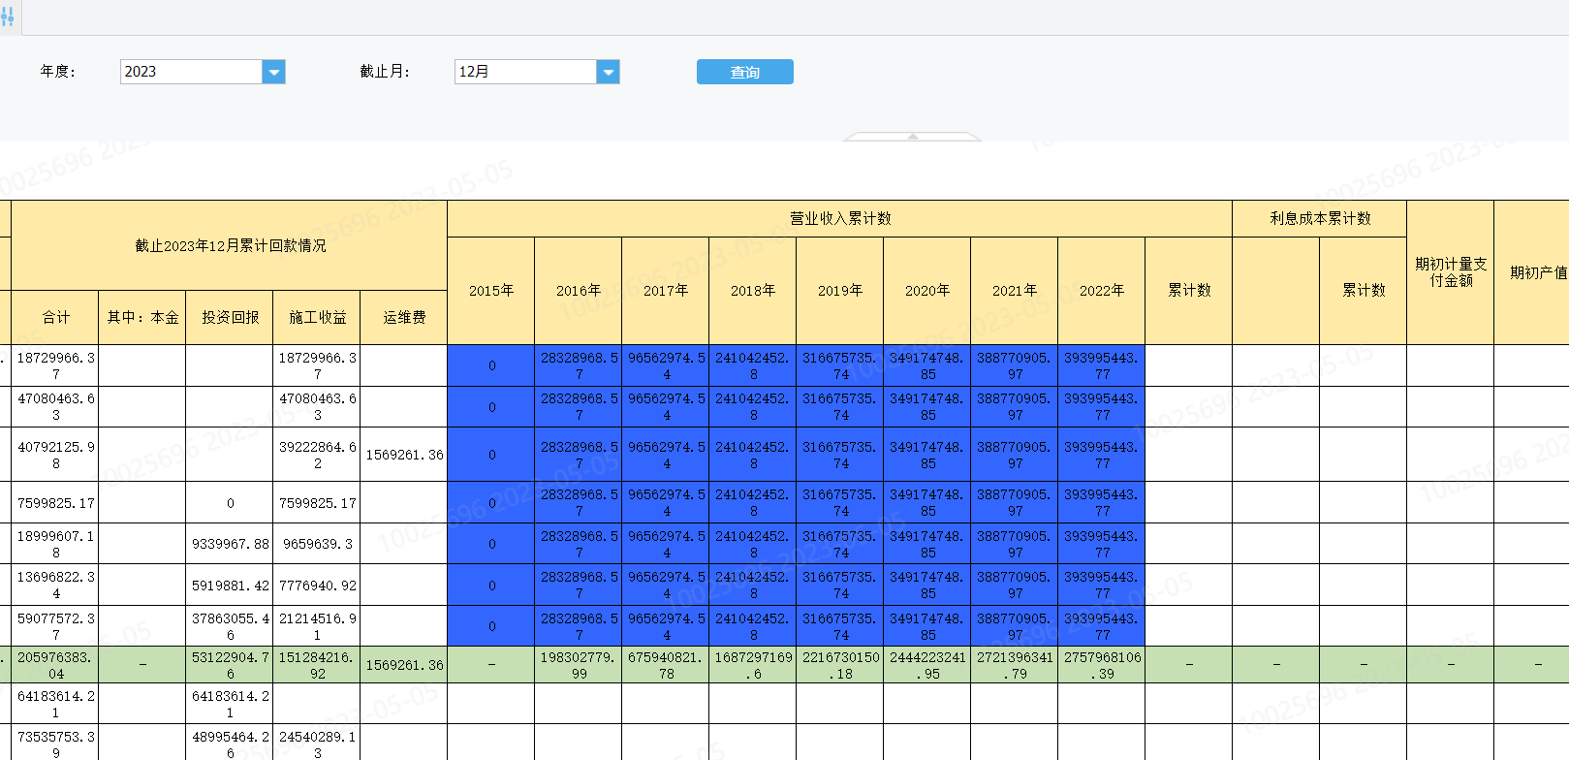Select the total cell 205976383.04
Viewport: 1569px width, 760px height.
[55, 665]
